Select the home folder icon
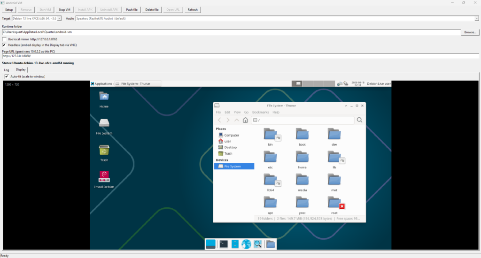Viewport: 481px width, 258px height. [x=302, y=157]
